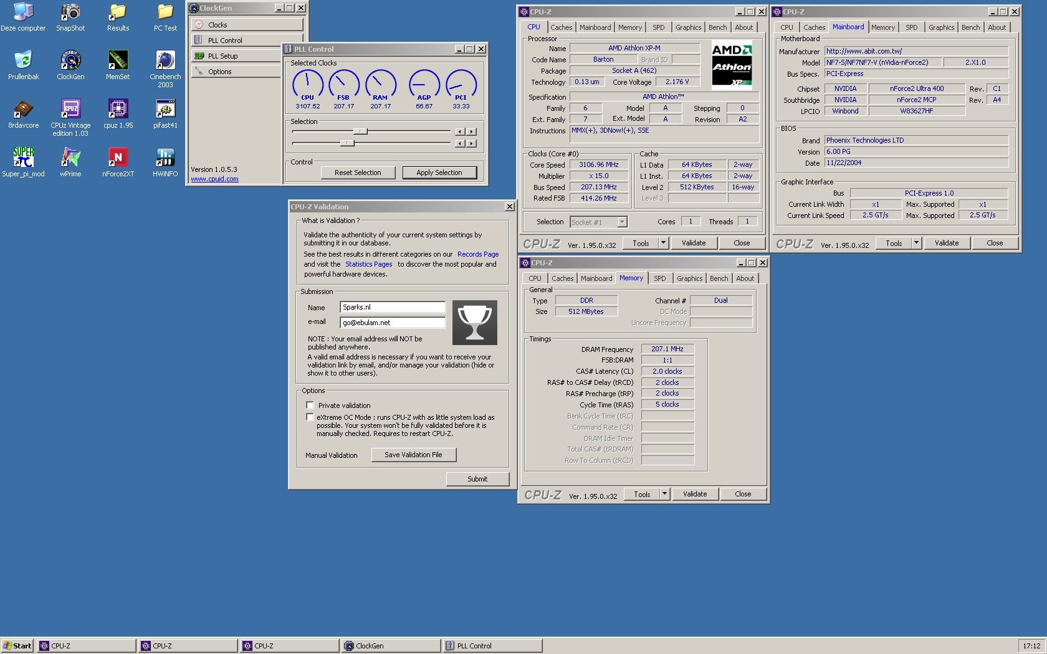Click Save Validation File button
Image resolution: width=1047 pixels, height=654 pixels.
pos(413,455)
